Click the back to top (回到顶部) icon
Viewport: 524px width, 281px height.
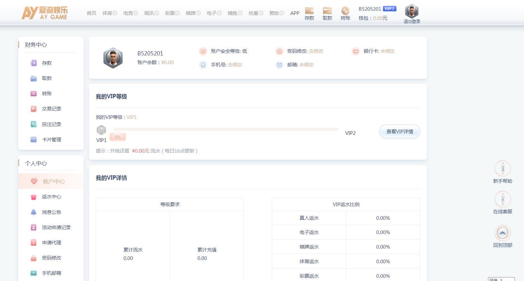(503, 233)
